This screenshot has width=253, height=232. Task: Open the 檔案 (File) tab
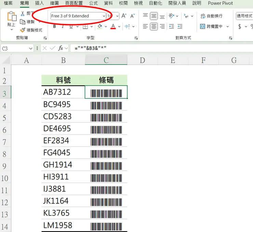[8, 3]
